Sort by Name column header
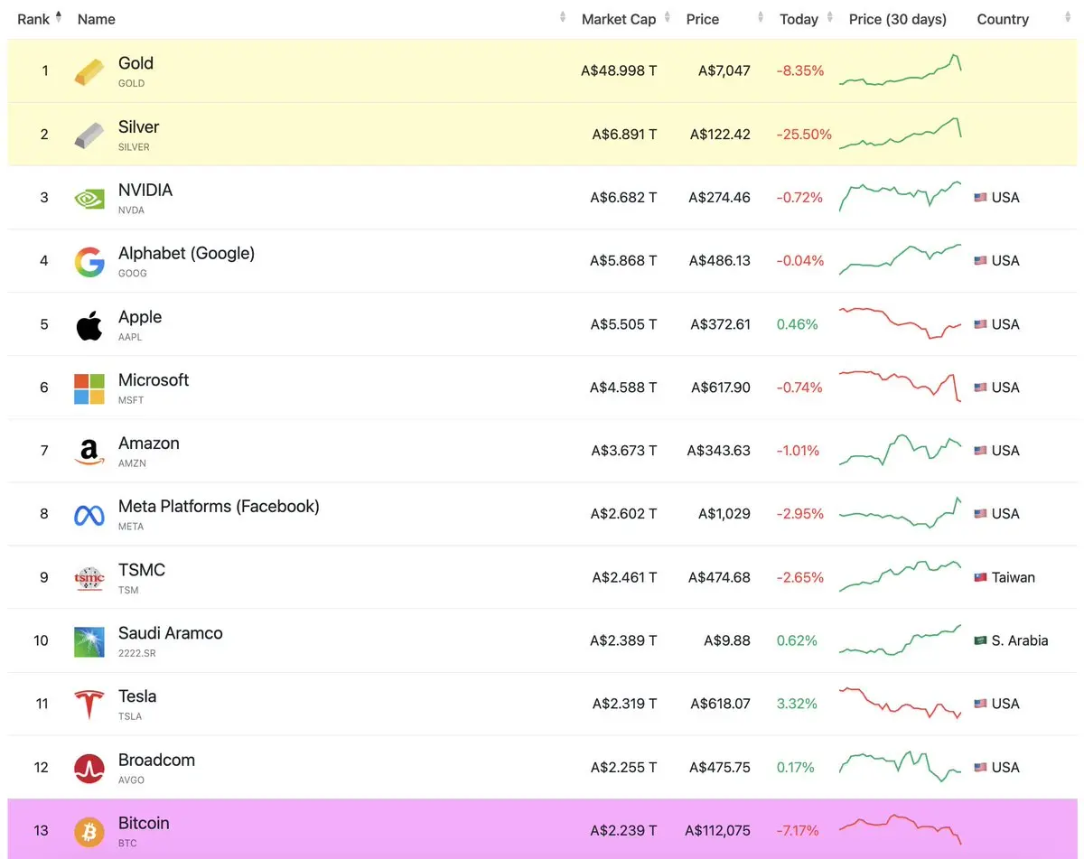 click(97, 19)
